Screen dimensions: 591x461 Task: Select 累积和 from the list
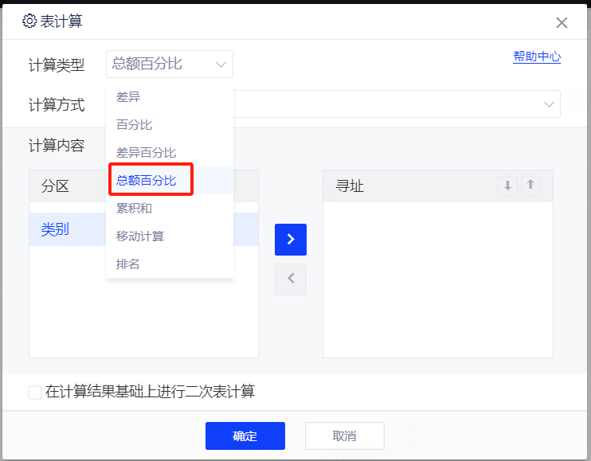click(x=134, y=209)
